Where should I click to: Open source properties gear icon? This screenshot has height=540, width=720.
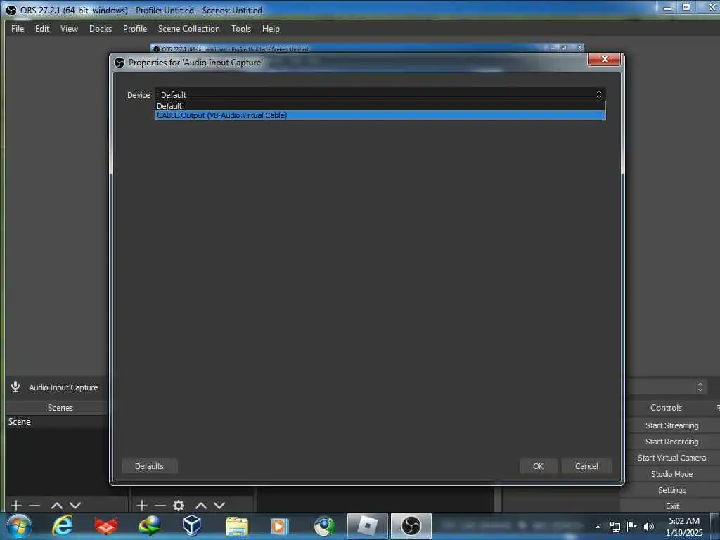tap(179, 506)
